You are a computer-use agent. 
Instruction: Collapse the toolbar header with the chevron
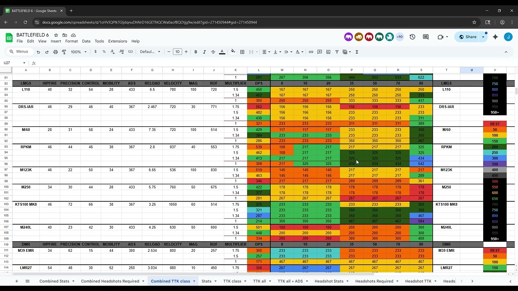pos(506,52)
